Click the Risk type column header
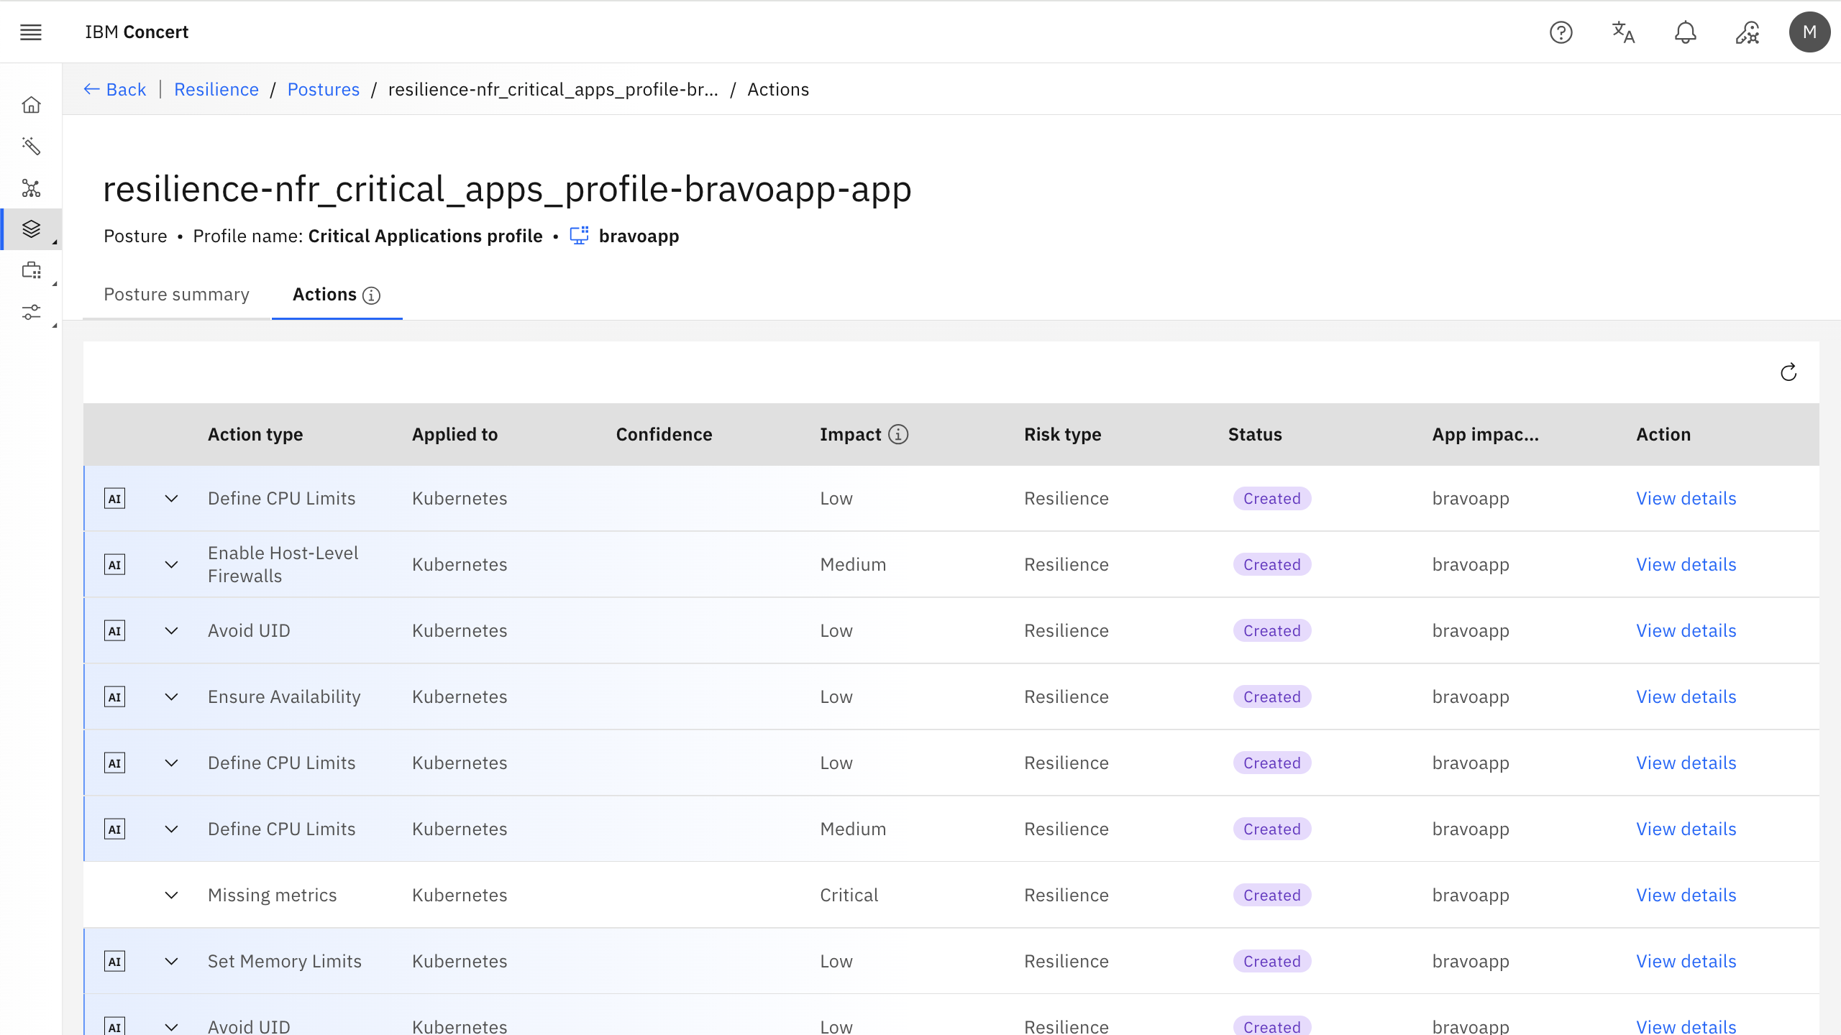 (x=1062, y=434)
